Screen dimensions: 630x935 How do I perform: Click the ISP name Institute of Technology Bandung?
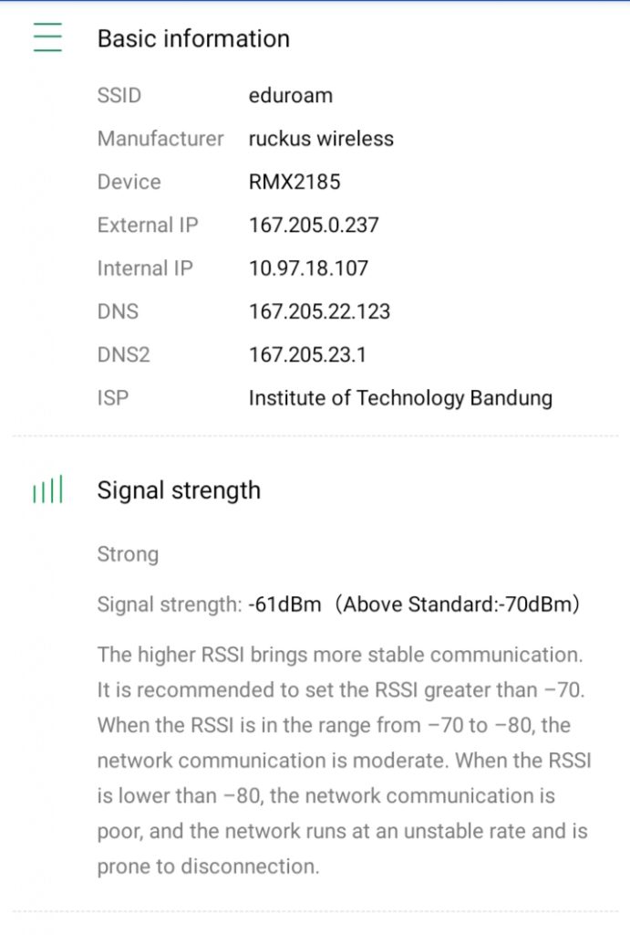tap(400, 398)
